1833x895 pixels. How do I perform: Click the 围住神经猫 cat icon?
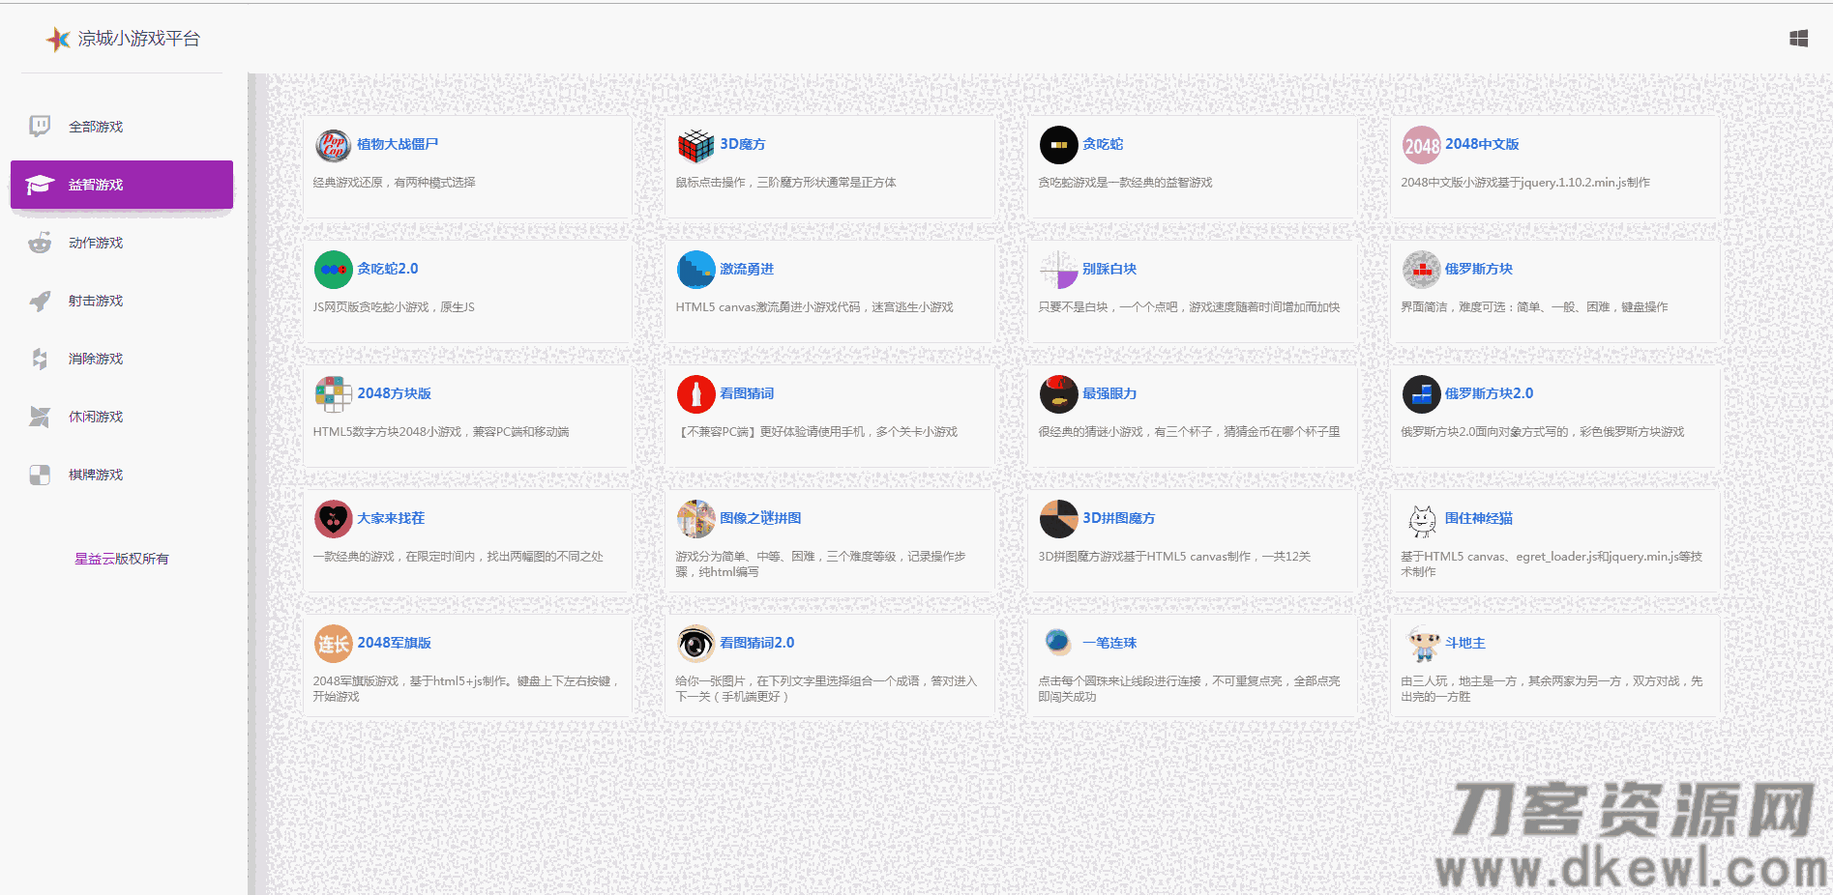1421,519
